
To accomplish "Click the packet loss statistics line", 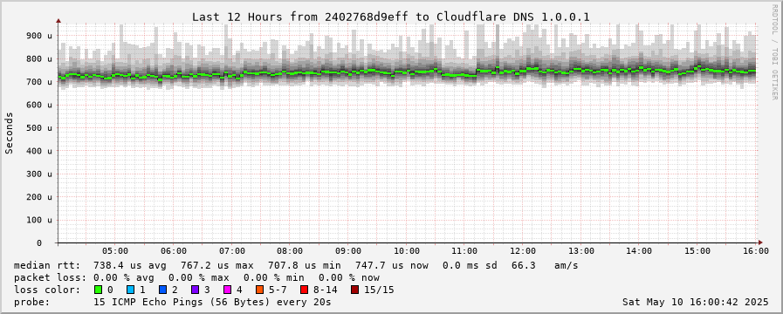I will [x=196, y=277].
